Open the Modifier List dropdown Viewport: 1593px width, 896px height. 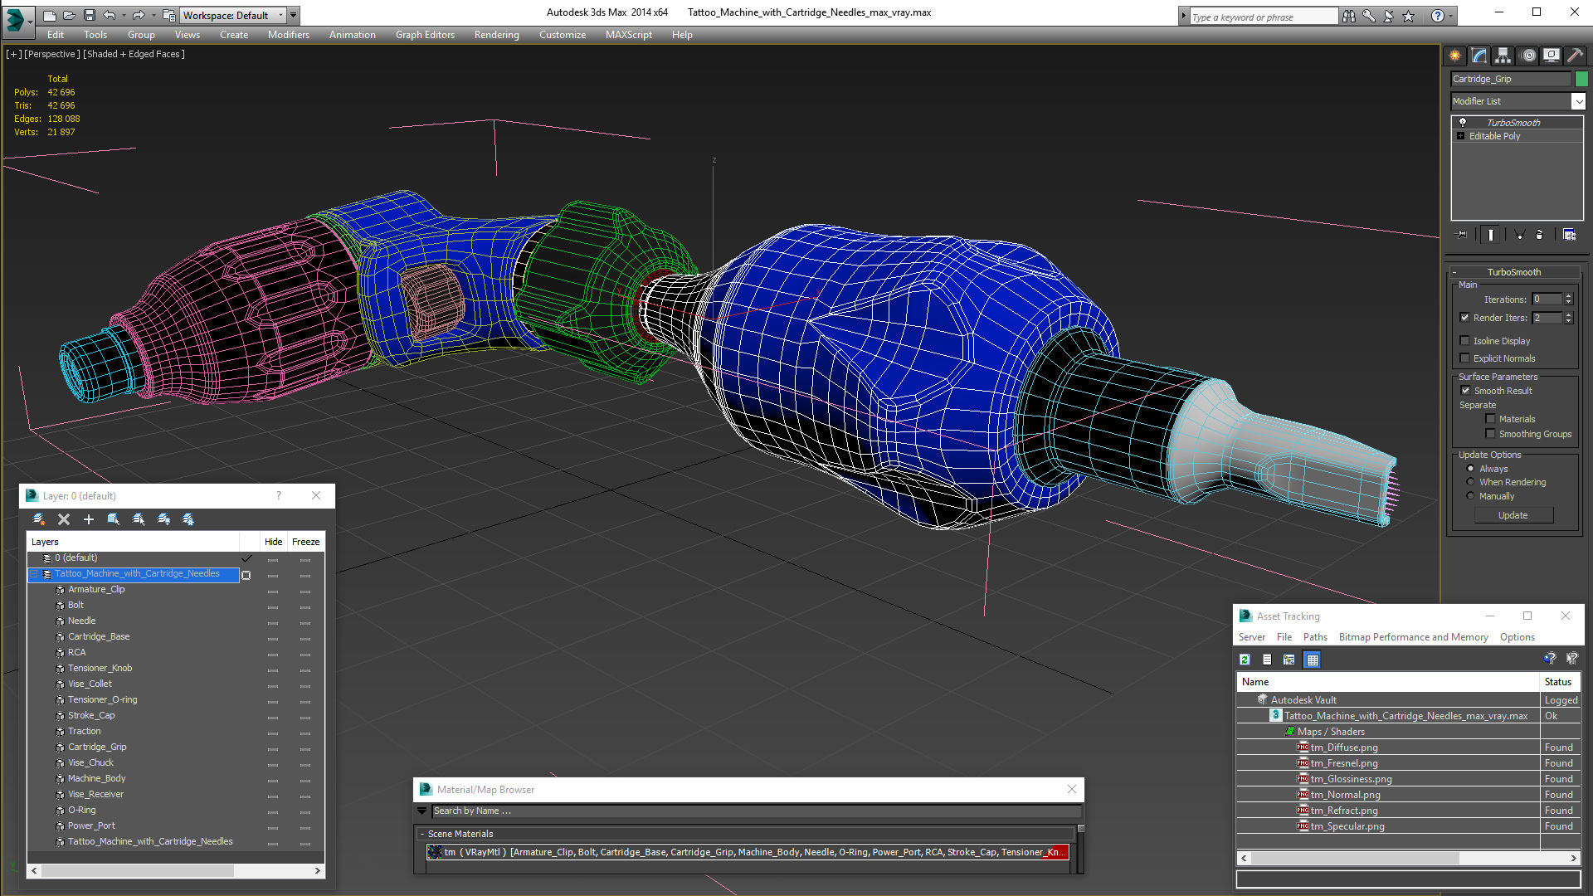click(x=1578, y=101)
